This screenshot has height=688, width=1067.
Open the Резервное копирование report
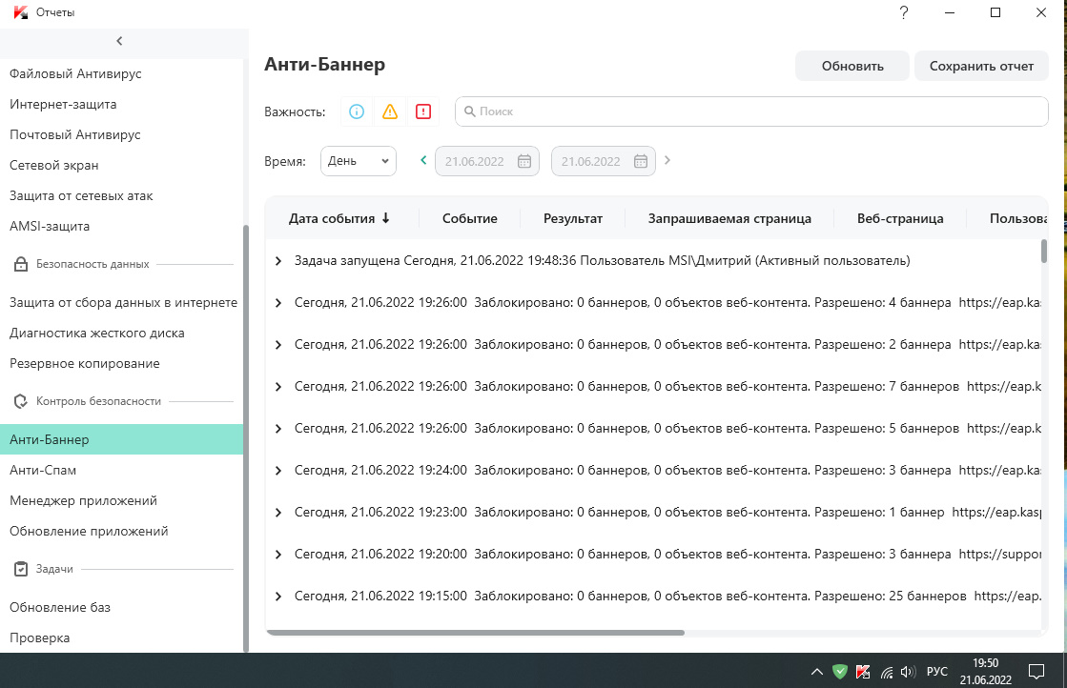84,364
